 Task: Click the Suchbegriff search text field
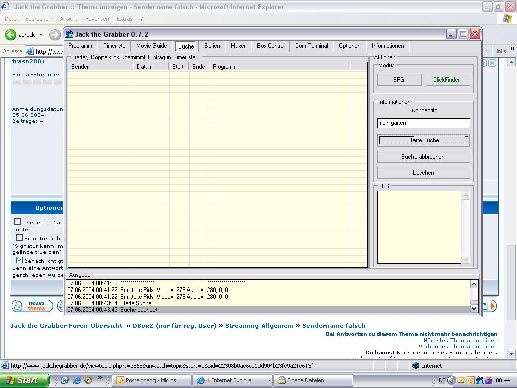[x=423, y=123]
